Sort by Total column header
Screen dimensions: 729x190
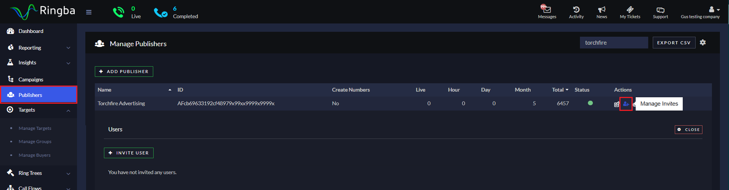(560, 90)
